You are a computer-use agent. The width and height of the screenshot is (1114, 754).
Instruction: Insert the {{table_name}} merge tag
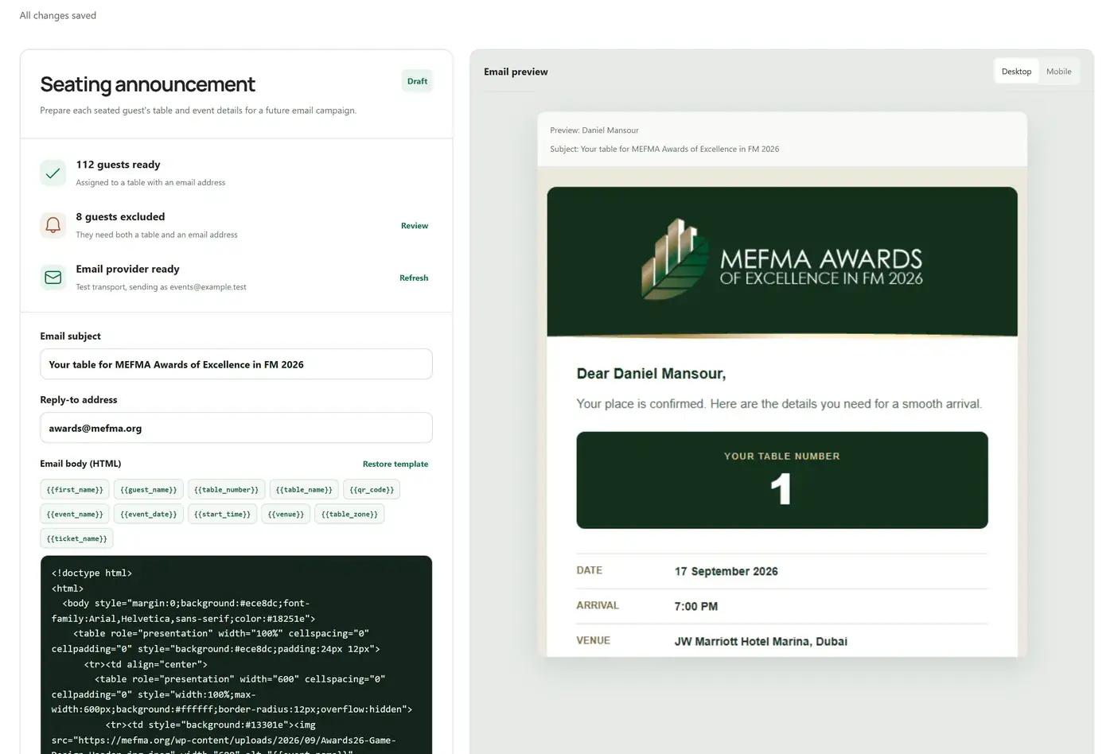(x=304, y=490)
